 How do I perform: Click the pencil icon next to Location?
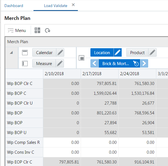117,52
